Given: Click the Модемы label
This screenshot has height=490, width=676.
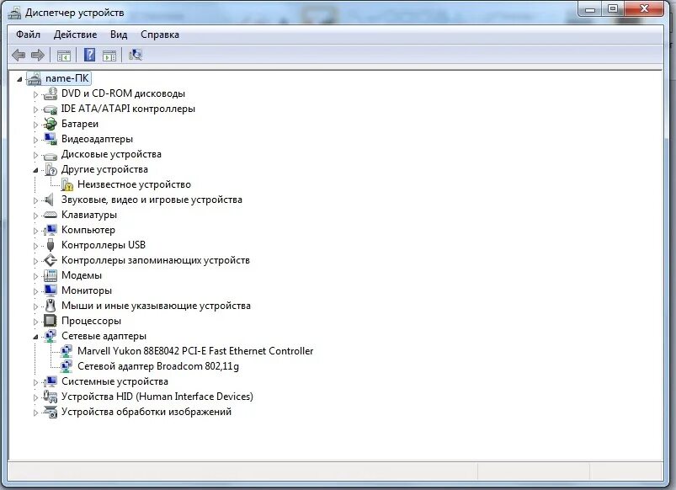Looking at the screenshot, I should (x=82, y=275).
